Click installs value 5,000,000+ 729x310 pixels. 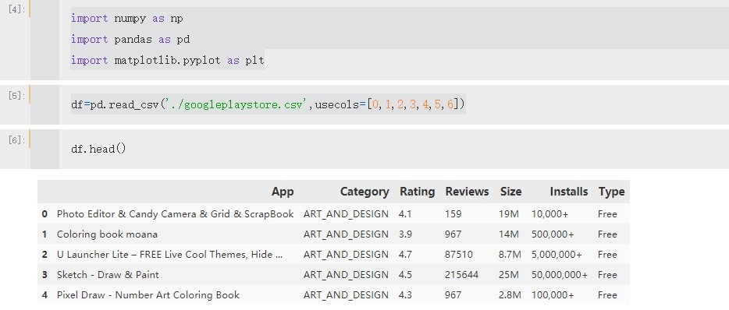pos(557,255)
